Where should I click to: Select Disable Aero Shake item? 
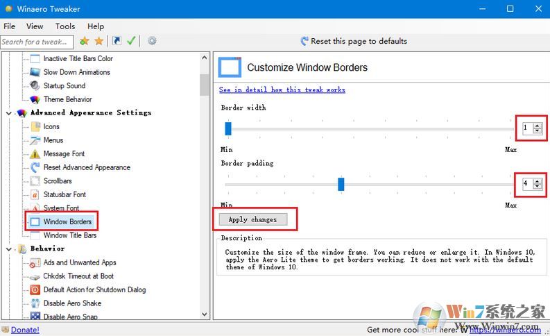tap(72, 303)
